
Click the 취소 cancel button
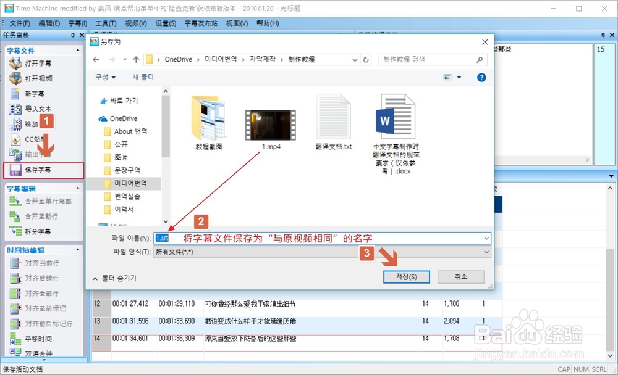coord(460,276)
